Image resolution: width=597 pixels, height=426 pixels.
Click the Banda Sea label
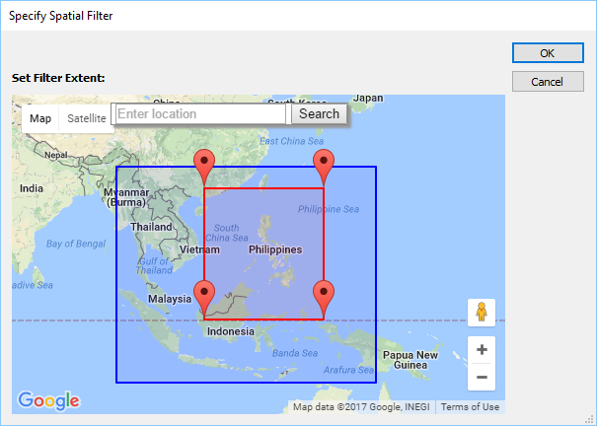295,353
